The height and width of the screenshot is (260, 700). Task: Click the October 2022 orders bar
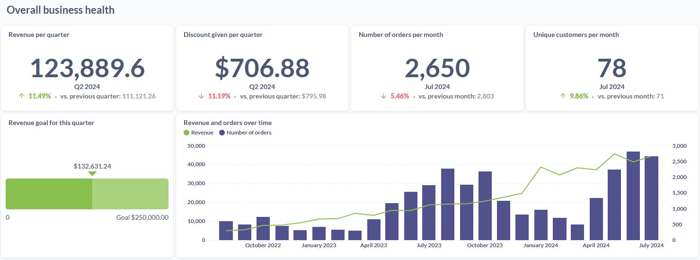coord(263,229)
